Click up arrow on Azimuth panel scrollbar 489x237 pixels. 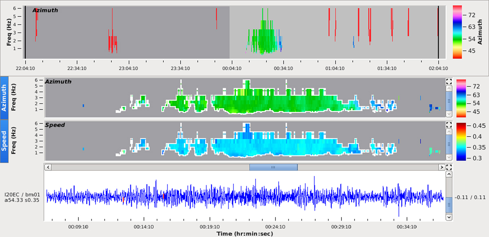coord(449,88)
